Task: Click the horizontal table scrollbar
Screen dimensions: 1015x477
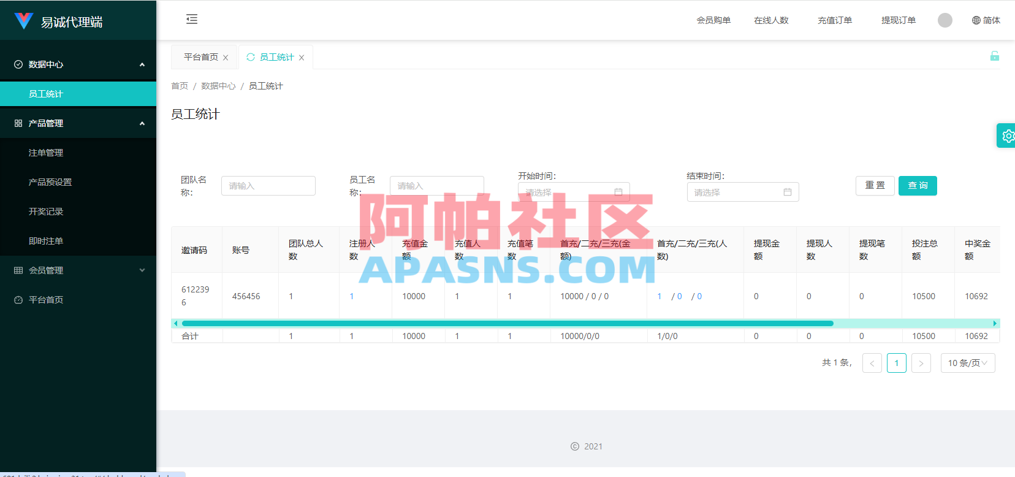Action: click(x=507, y=323)
